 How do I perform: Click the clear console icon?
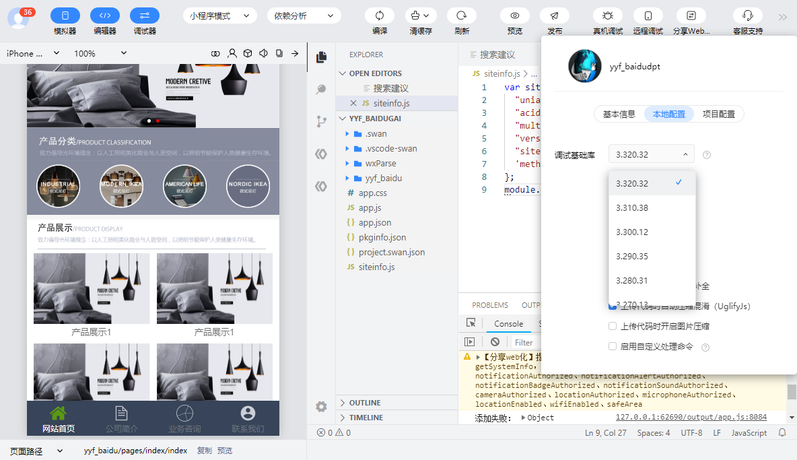click(495, 342)
